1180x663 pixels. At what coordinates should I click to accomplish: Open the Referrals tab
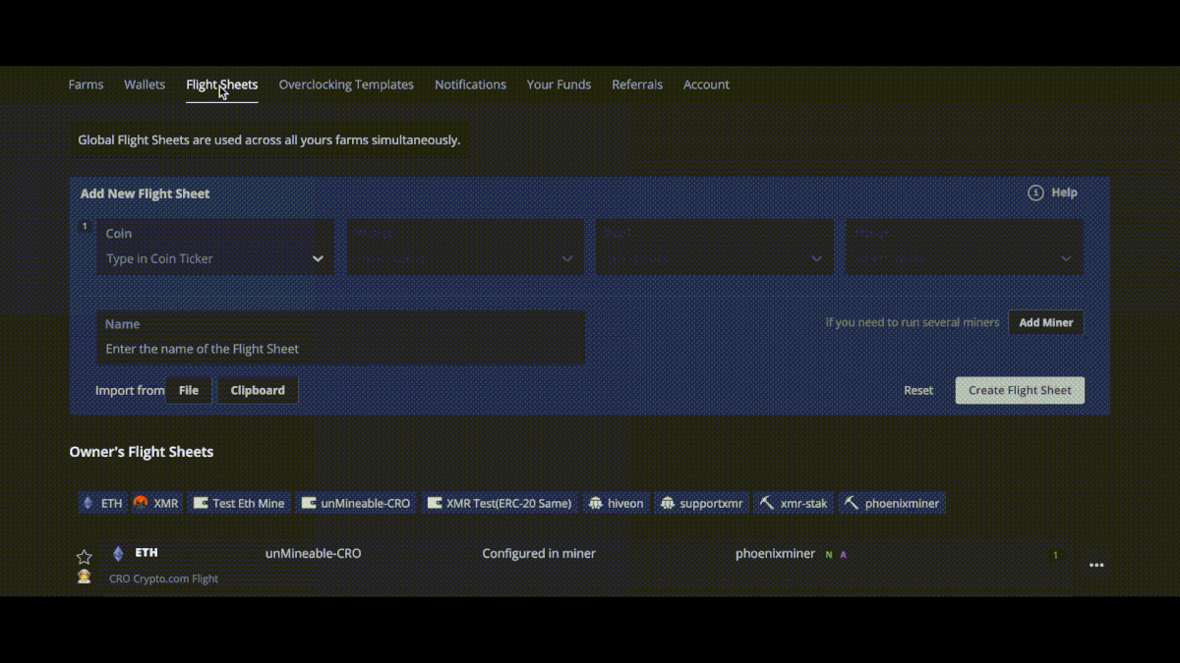637,84
